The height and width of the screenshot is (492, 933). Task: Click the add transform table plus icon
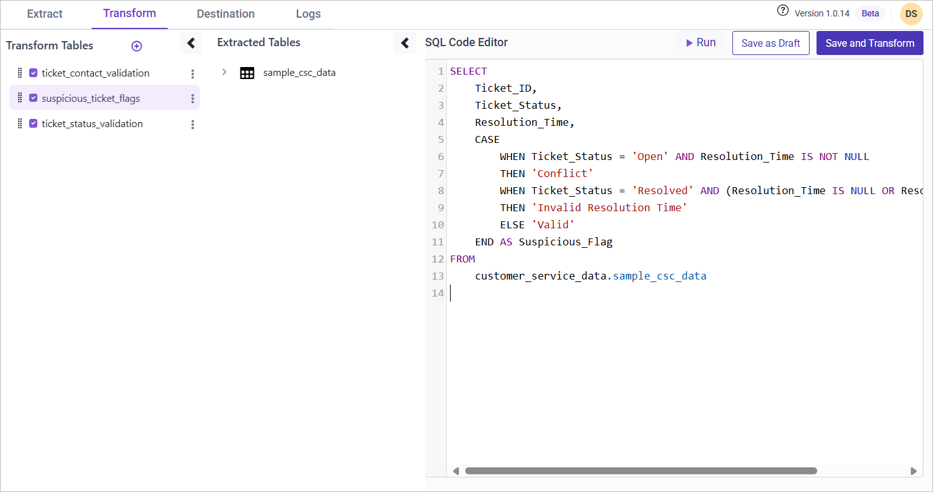point(136,46)
